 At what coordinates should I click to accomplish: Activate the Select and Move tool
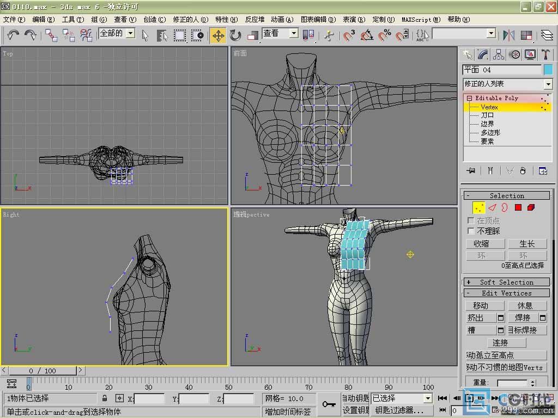[218, 35]
